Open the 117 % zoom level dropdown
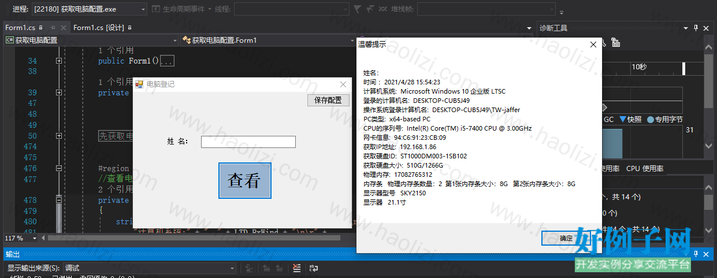 (20, 238)
